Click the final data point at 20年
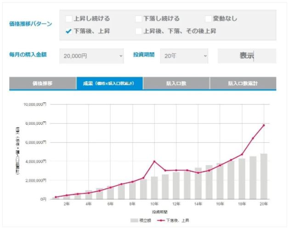This screenshot has height=229, width=288. pos(264,125)
